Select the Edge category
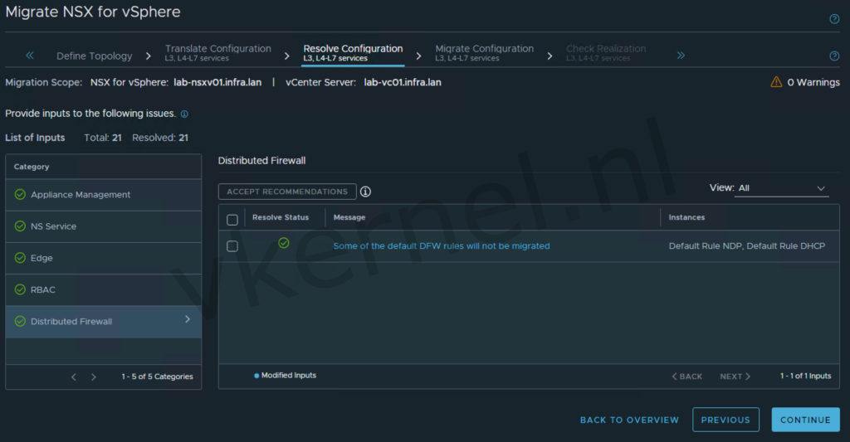 [x=42, y=258]
